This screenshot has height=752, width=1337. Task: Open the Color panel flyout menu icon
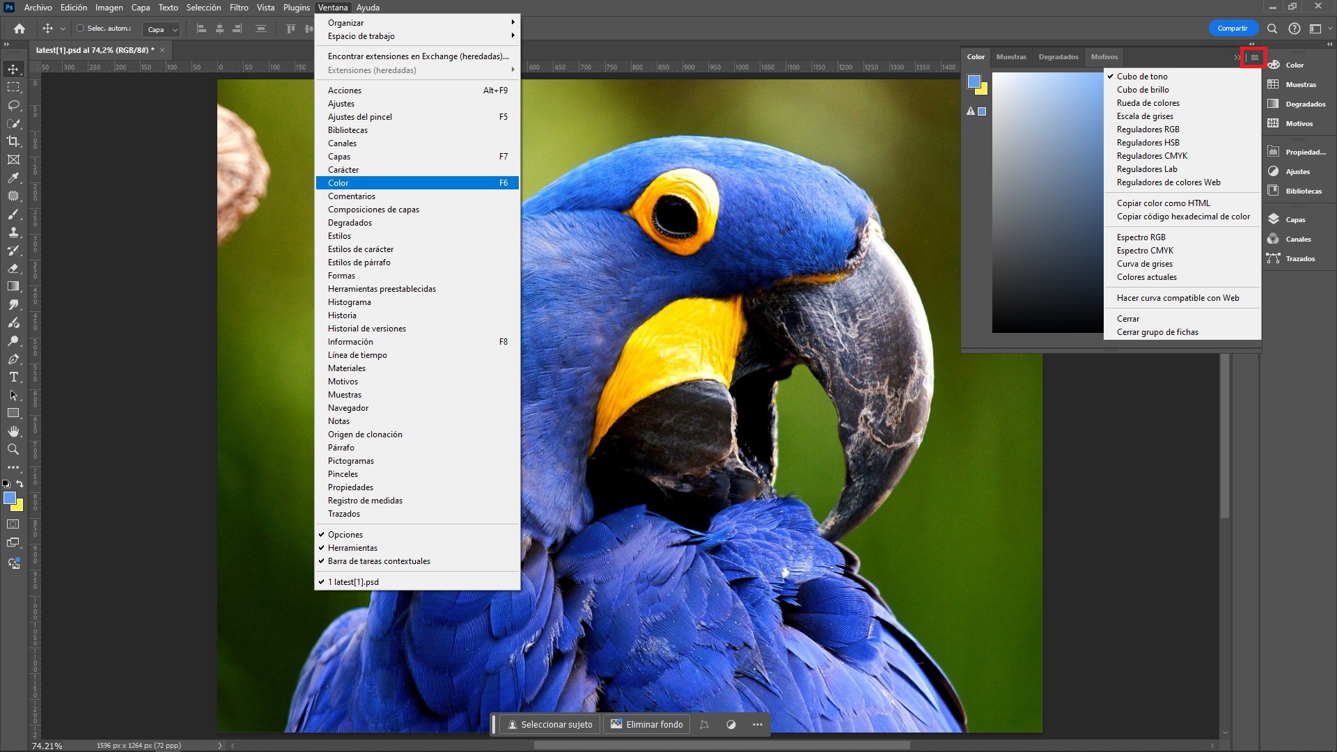(x=1254, y=57)
